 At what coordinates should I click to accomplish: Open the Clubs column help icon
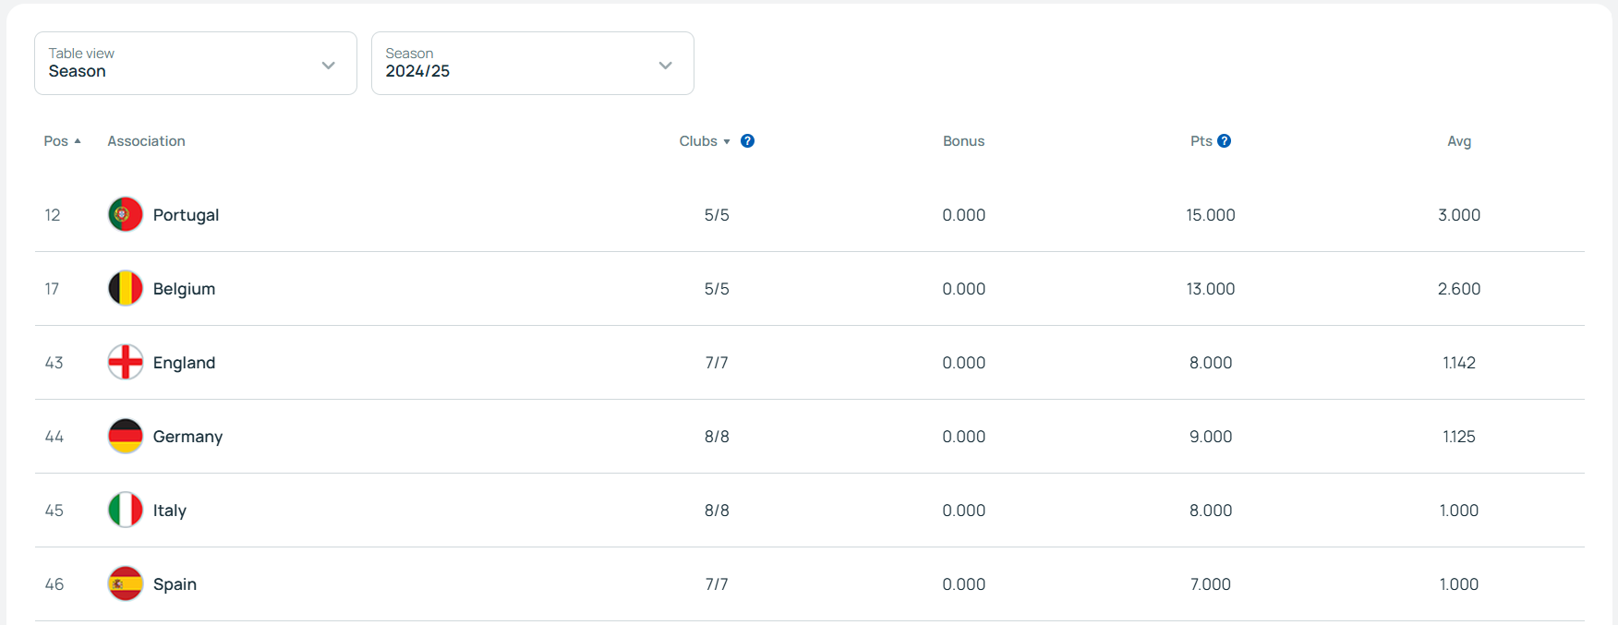click(748, 141)
